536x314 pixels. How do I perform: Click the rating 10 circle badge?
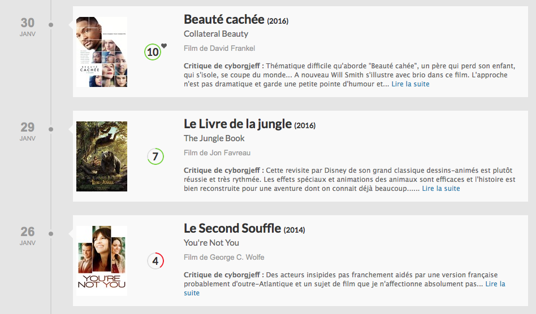tap(153, 52)
